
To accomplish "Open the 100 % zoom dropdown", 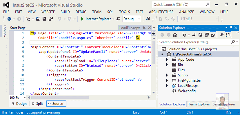I will pyautogui.click(x=25, y=98).
